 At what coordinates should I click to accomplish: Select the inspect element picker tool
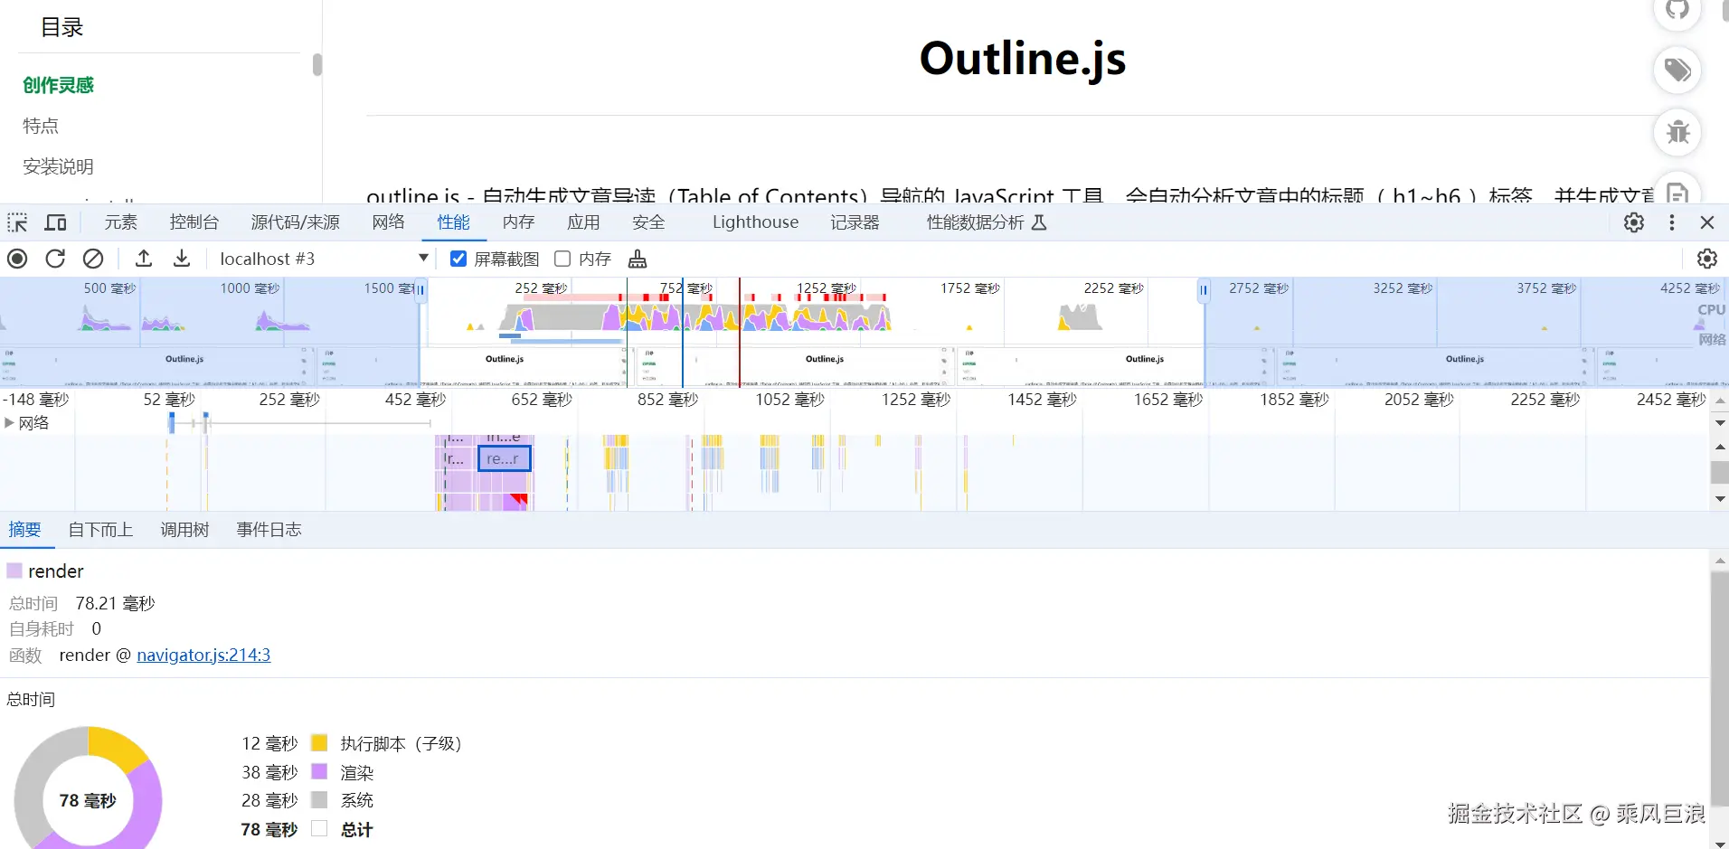pos(16,222)
